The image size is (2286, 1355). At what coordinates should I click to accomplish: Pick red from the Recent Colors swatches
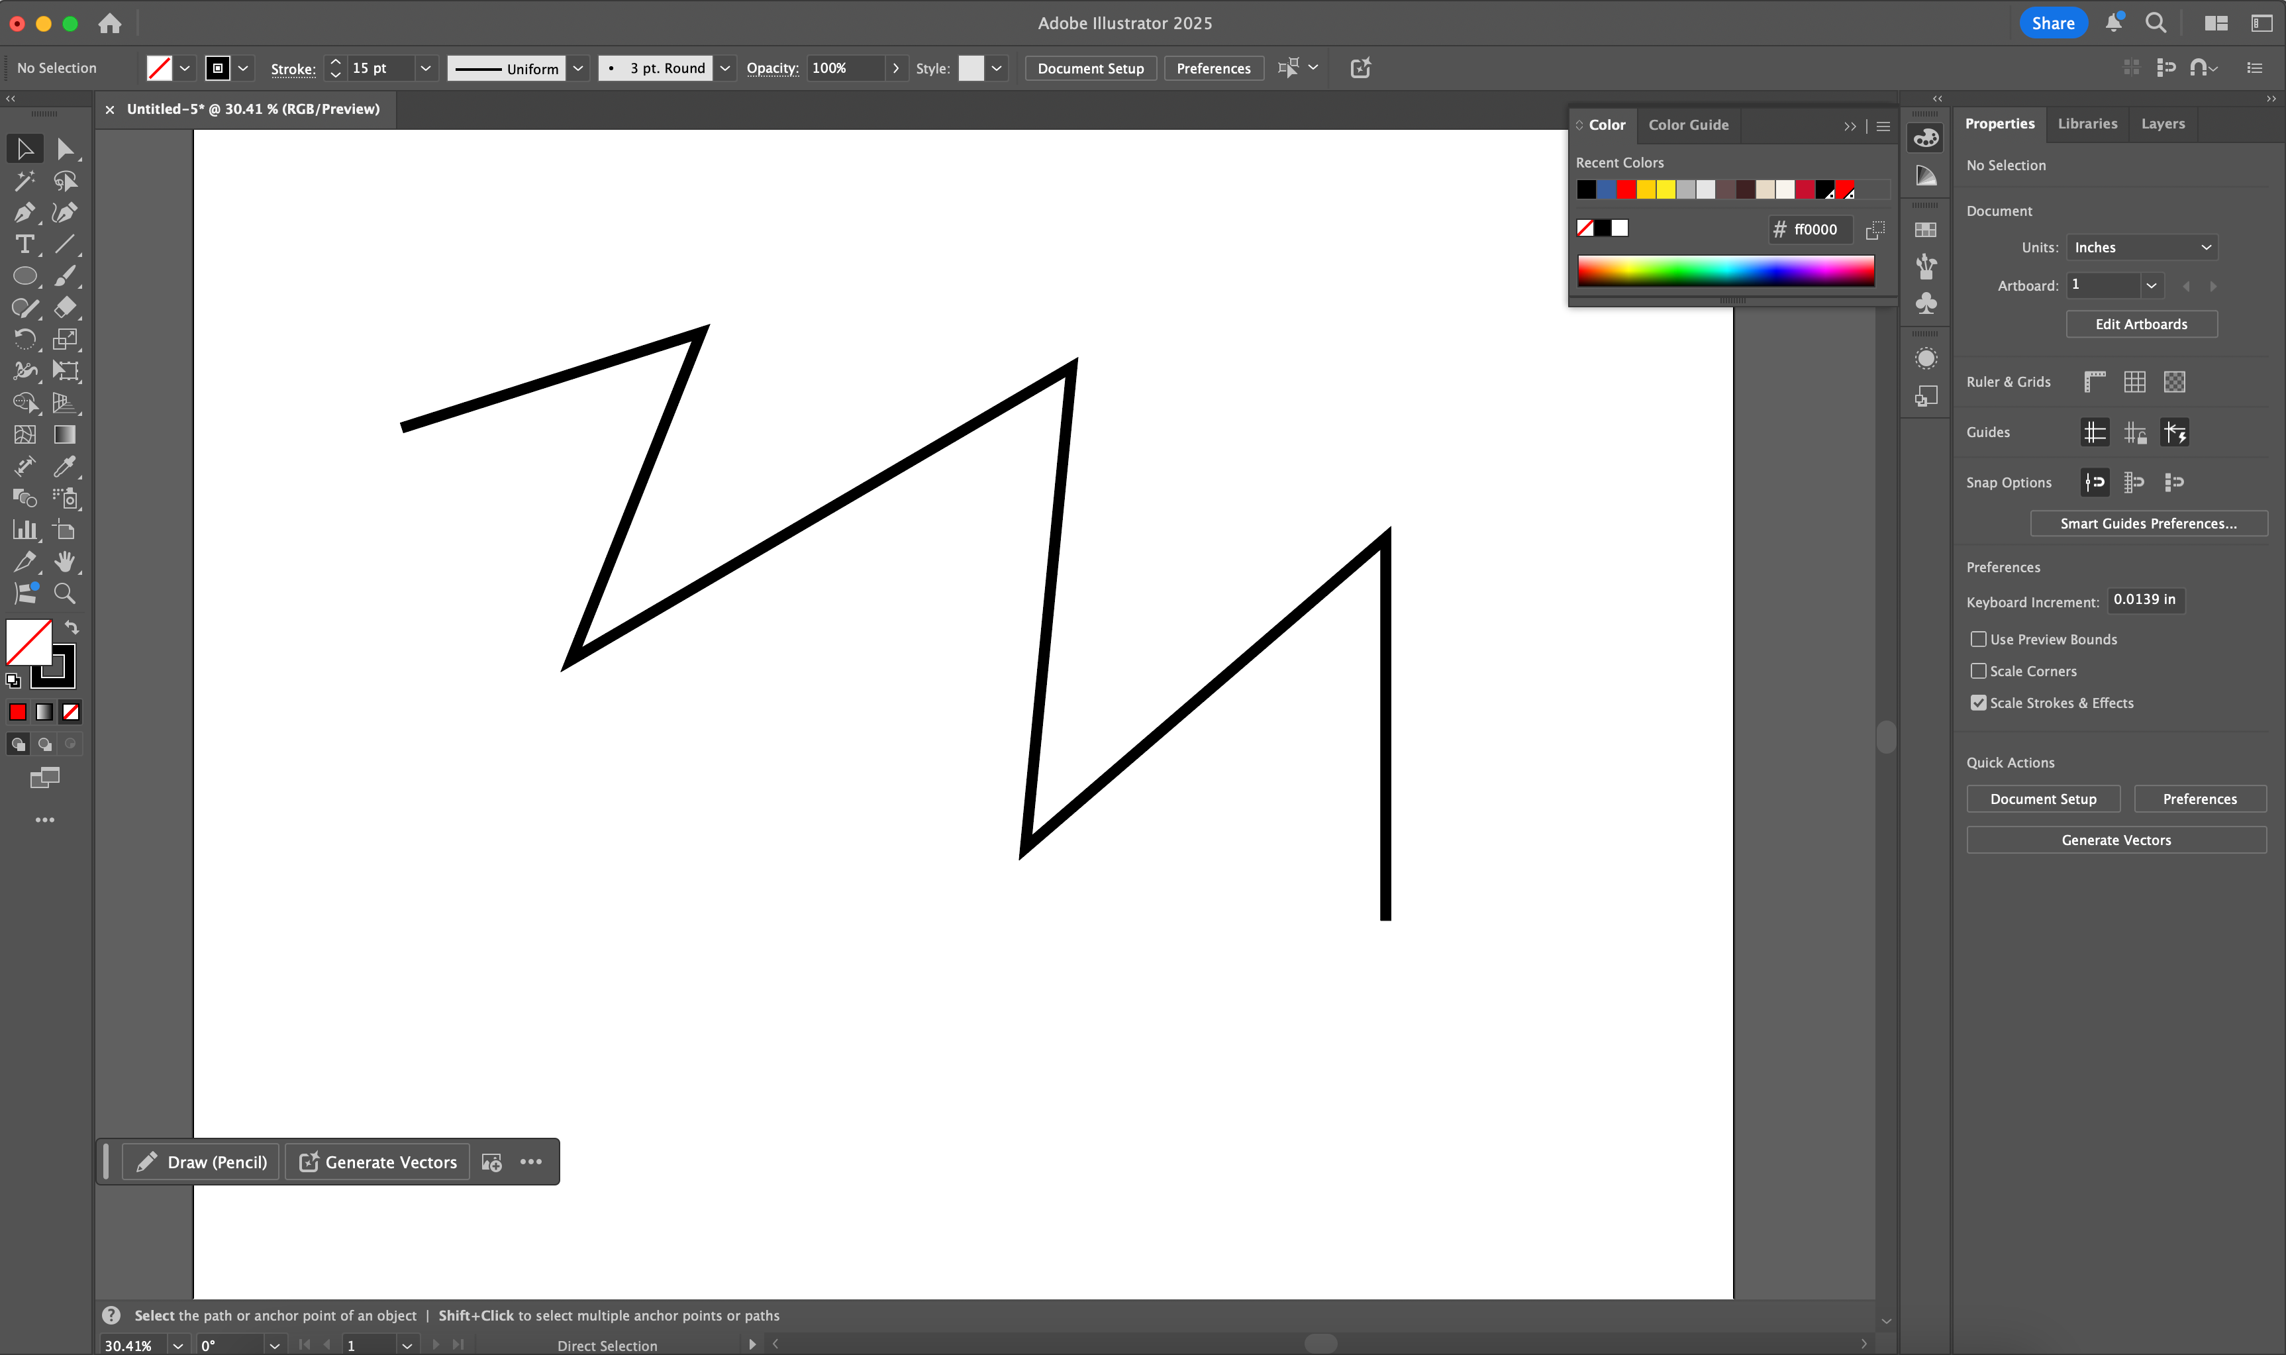1626,189
